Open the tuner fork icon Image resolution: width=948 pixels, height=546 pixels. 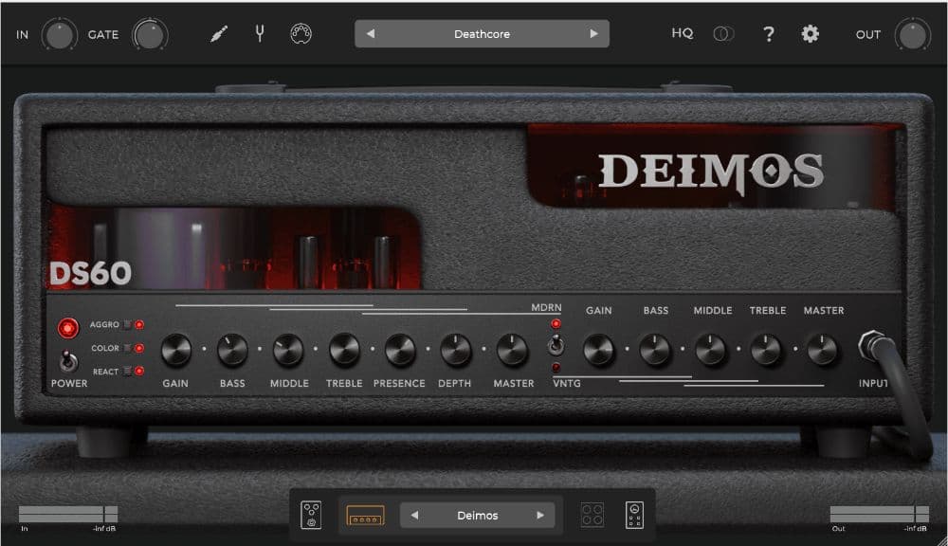click(x=260, y=34)
